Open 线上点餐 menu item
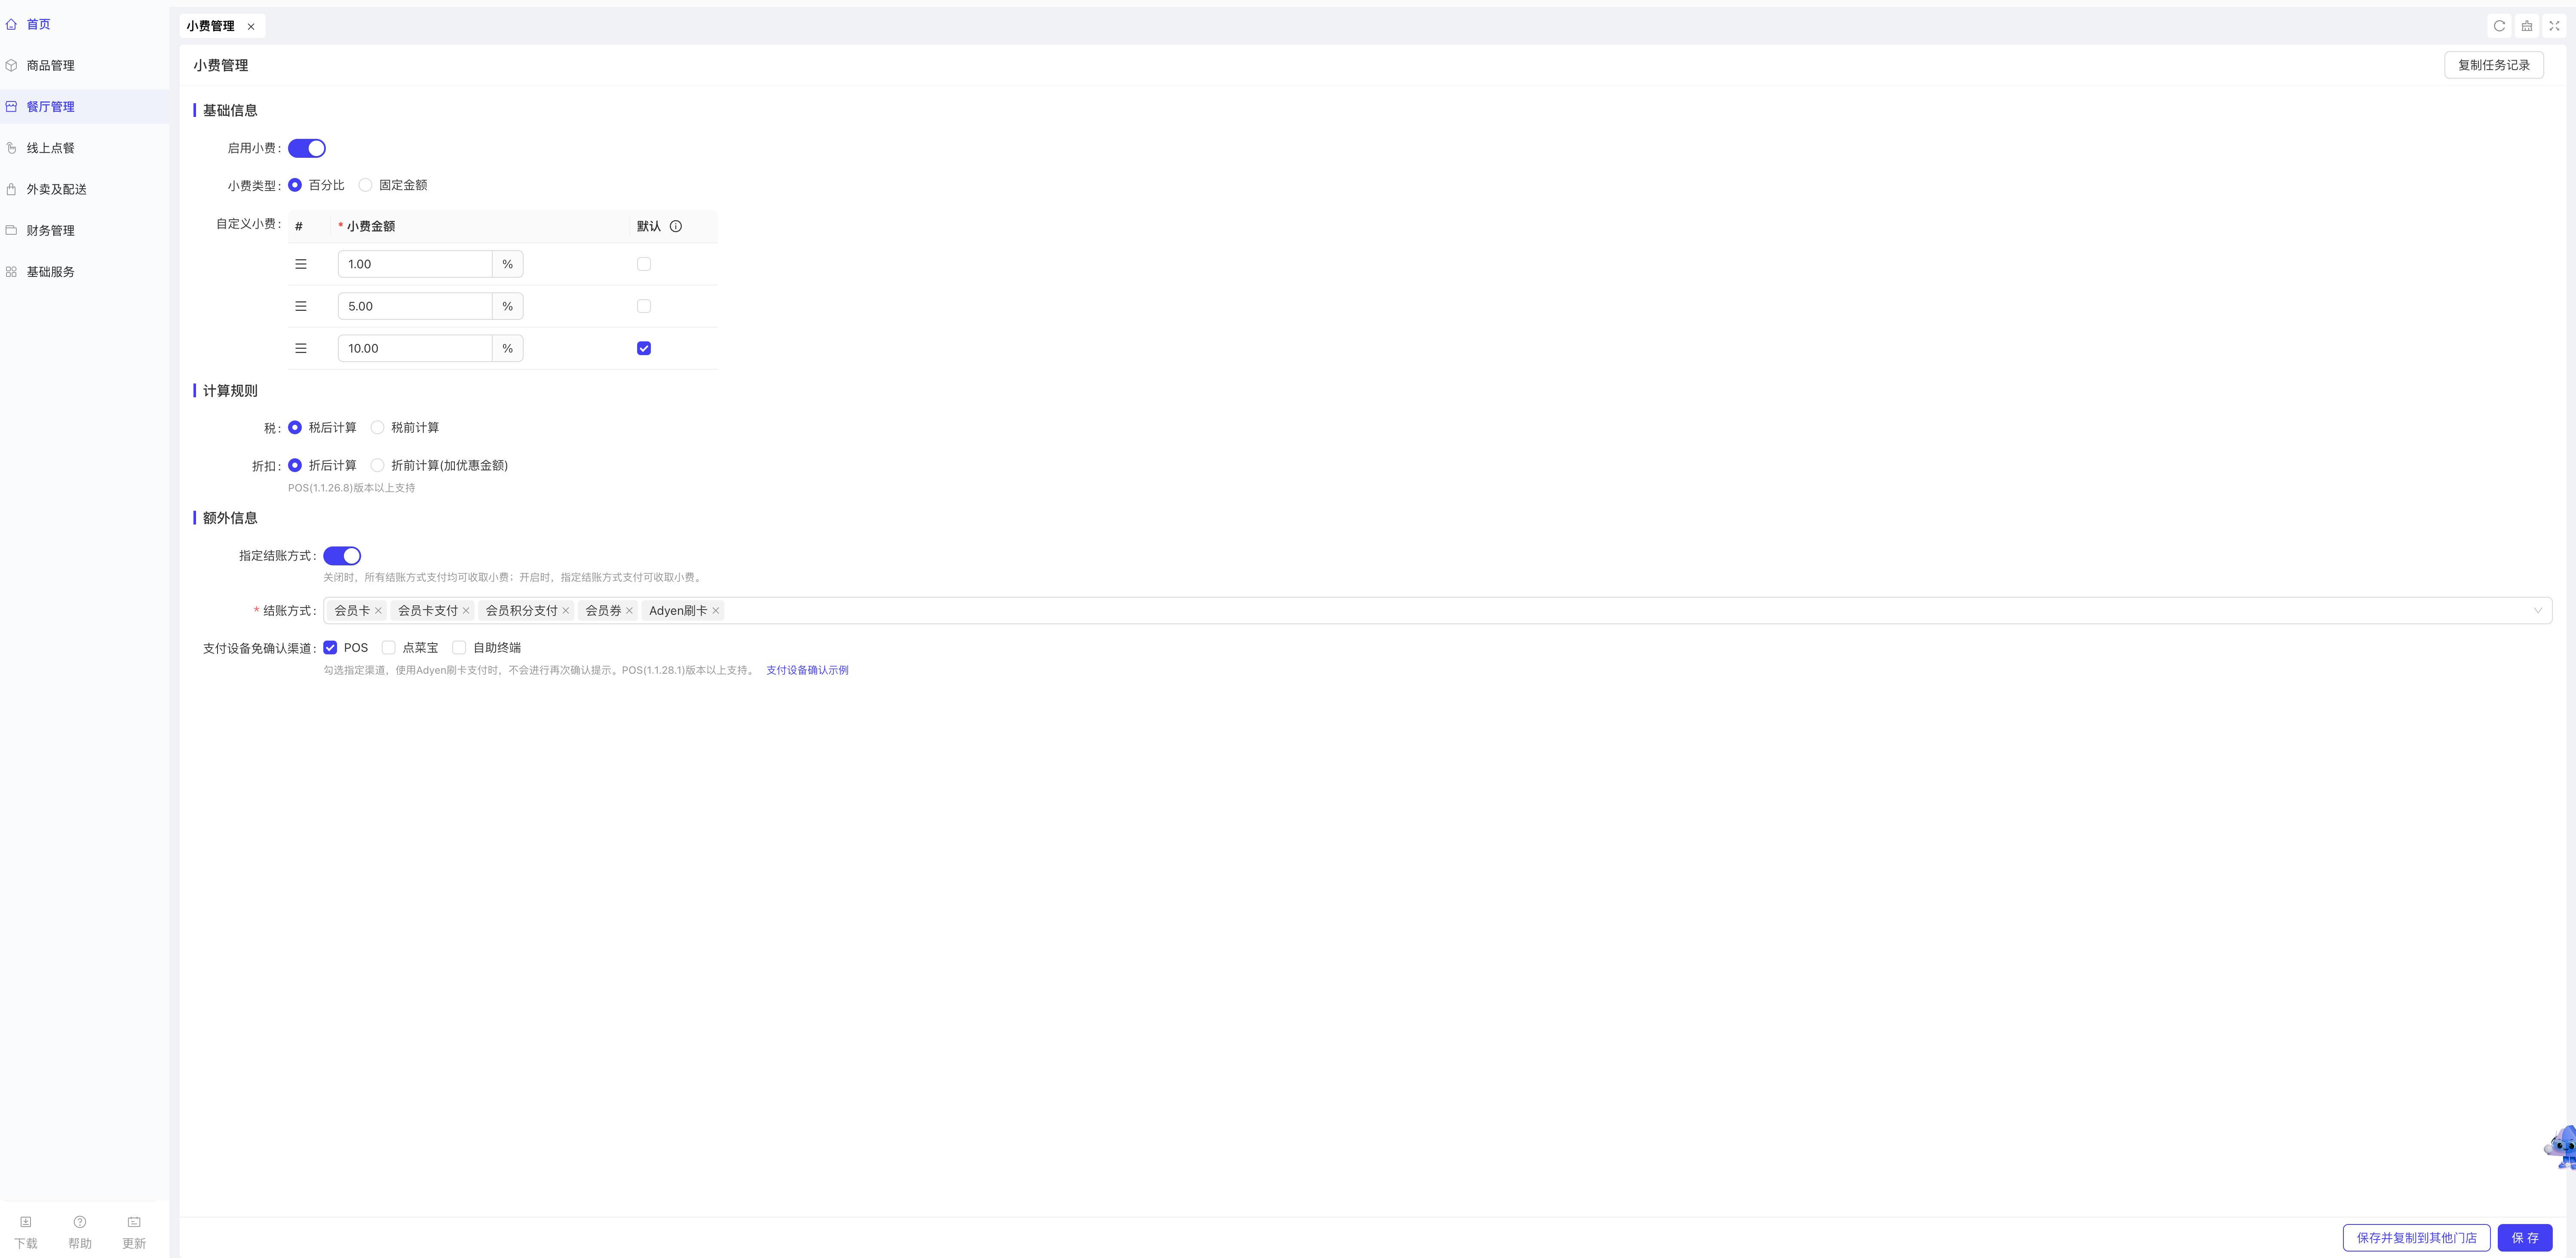Screen dimensions: 2576x1258 (50, 148)
